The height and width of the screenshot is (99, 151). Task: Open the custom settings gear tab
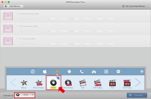118,71
